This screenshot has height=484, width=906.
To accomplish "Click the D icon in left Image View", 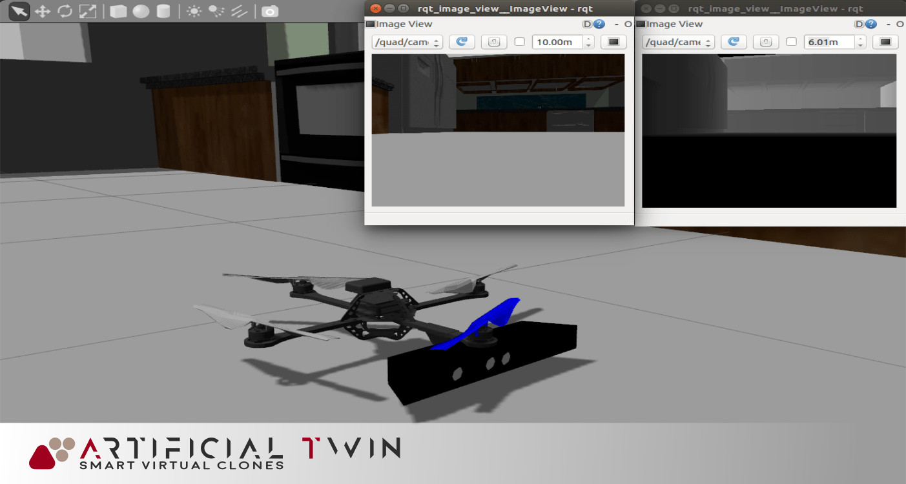I will 587,24.
